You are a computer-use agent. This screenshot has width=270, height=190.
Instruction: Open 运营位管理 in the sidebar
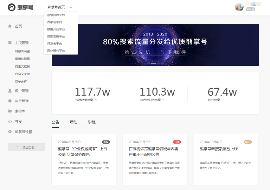click(22, 59)
